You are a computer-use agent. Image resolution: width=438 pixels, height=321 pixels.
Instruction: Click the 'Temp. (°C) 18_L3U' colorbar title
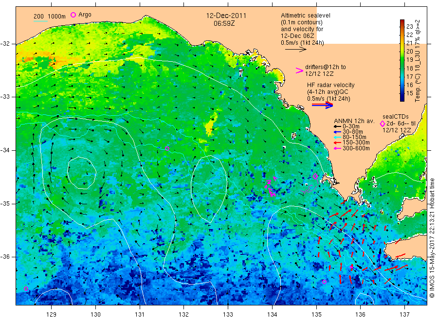click(418, 76)
